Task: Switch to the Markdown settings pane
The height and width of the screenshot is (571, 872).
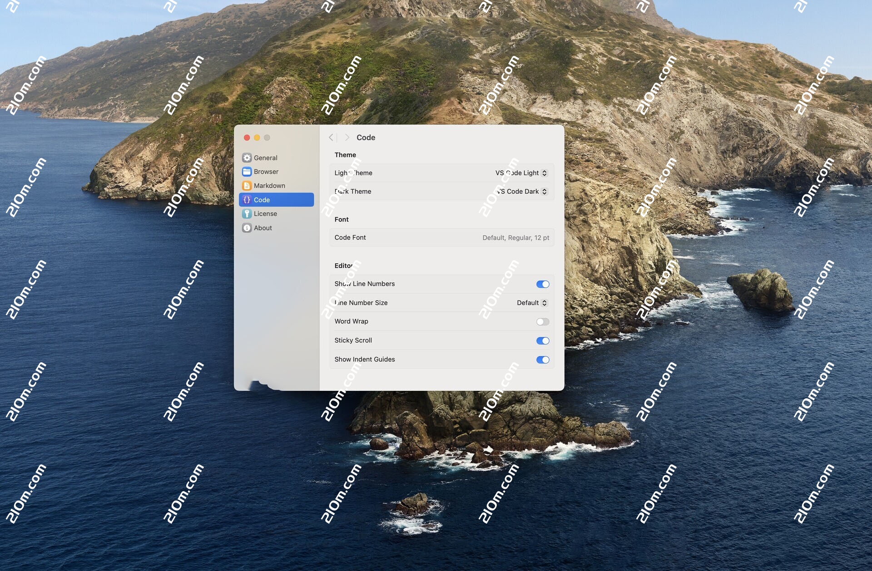Action: [x=276, y=186]
